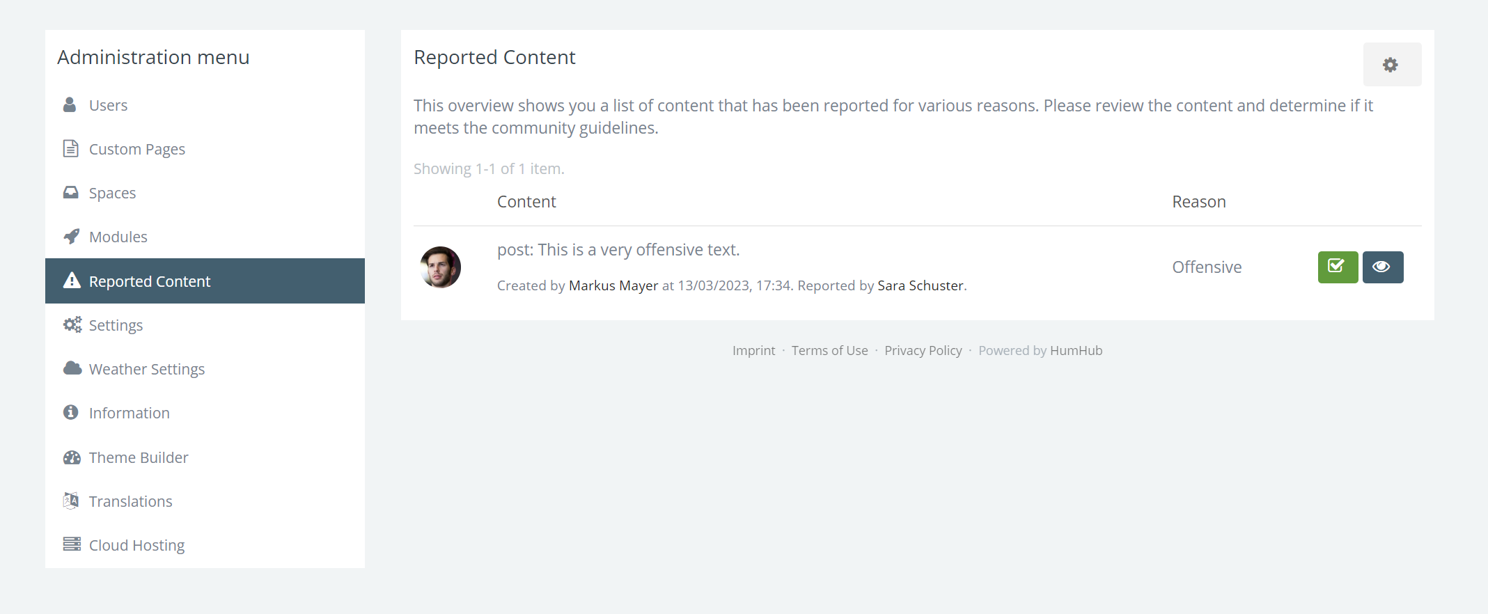Click the Users person icon
Screen dimensions: 1488x614
[x=70, y=105]
